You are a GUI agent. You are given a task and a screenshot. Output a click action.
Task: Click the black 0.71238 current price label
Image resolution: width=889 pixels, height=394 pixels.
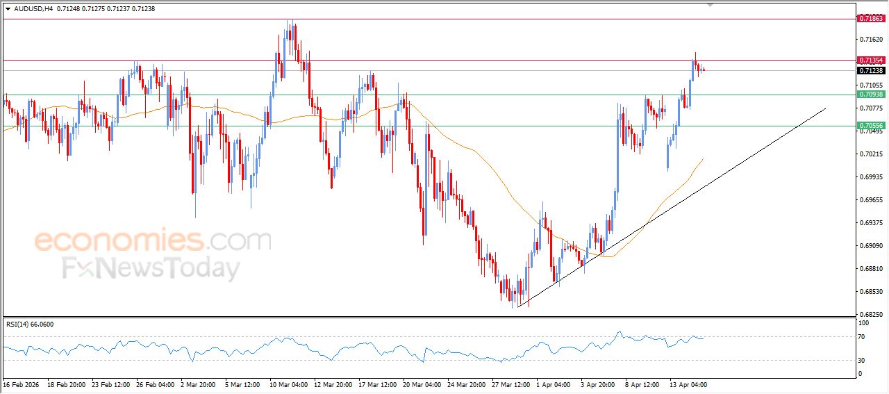(x=871, y=71)
